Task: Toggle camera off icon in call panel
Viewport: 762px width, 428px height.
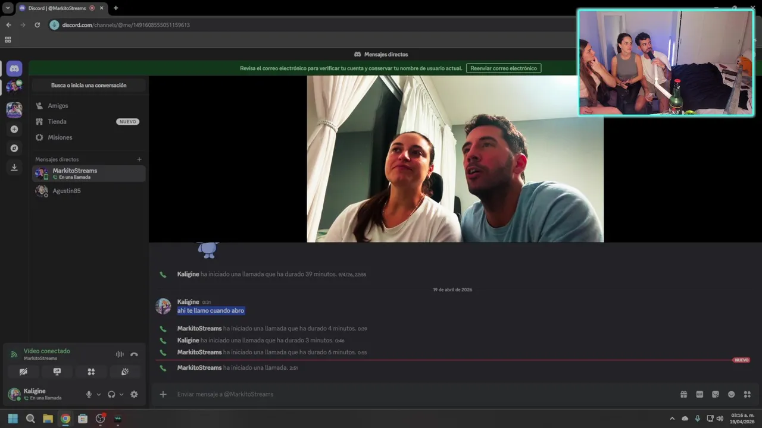Action: [23, 372]
